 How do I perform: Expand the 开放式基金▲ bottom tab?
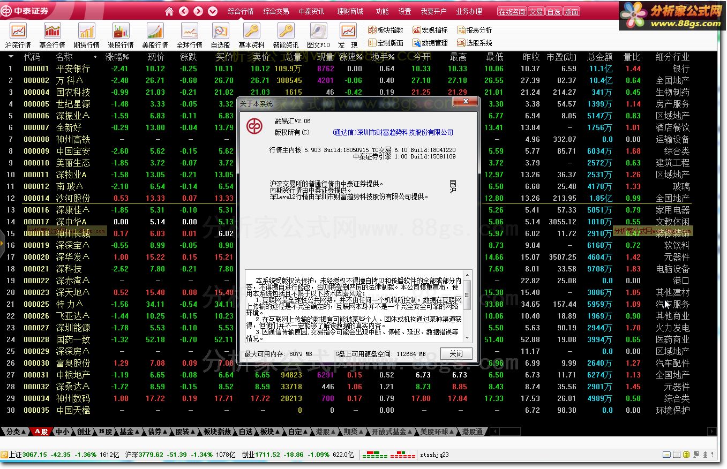(x=392, y=432)
